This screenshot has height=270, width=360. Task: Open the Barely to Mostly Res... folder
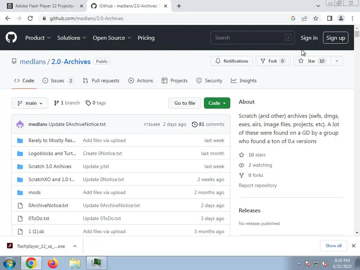(52, 140)
